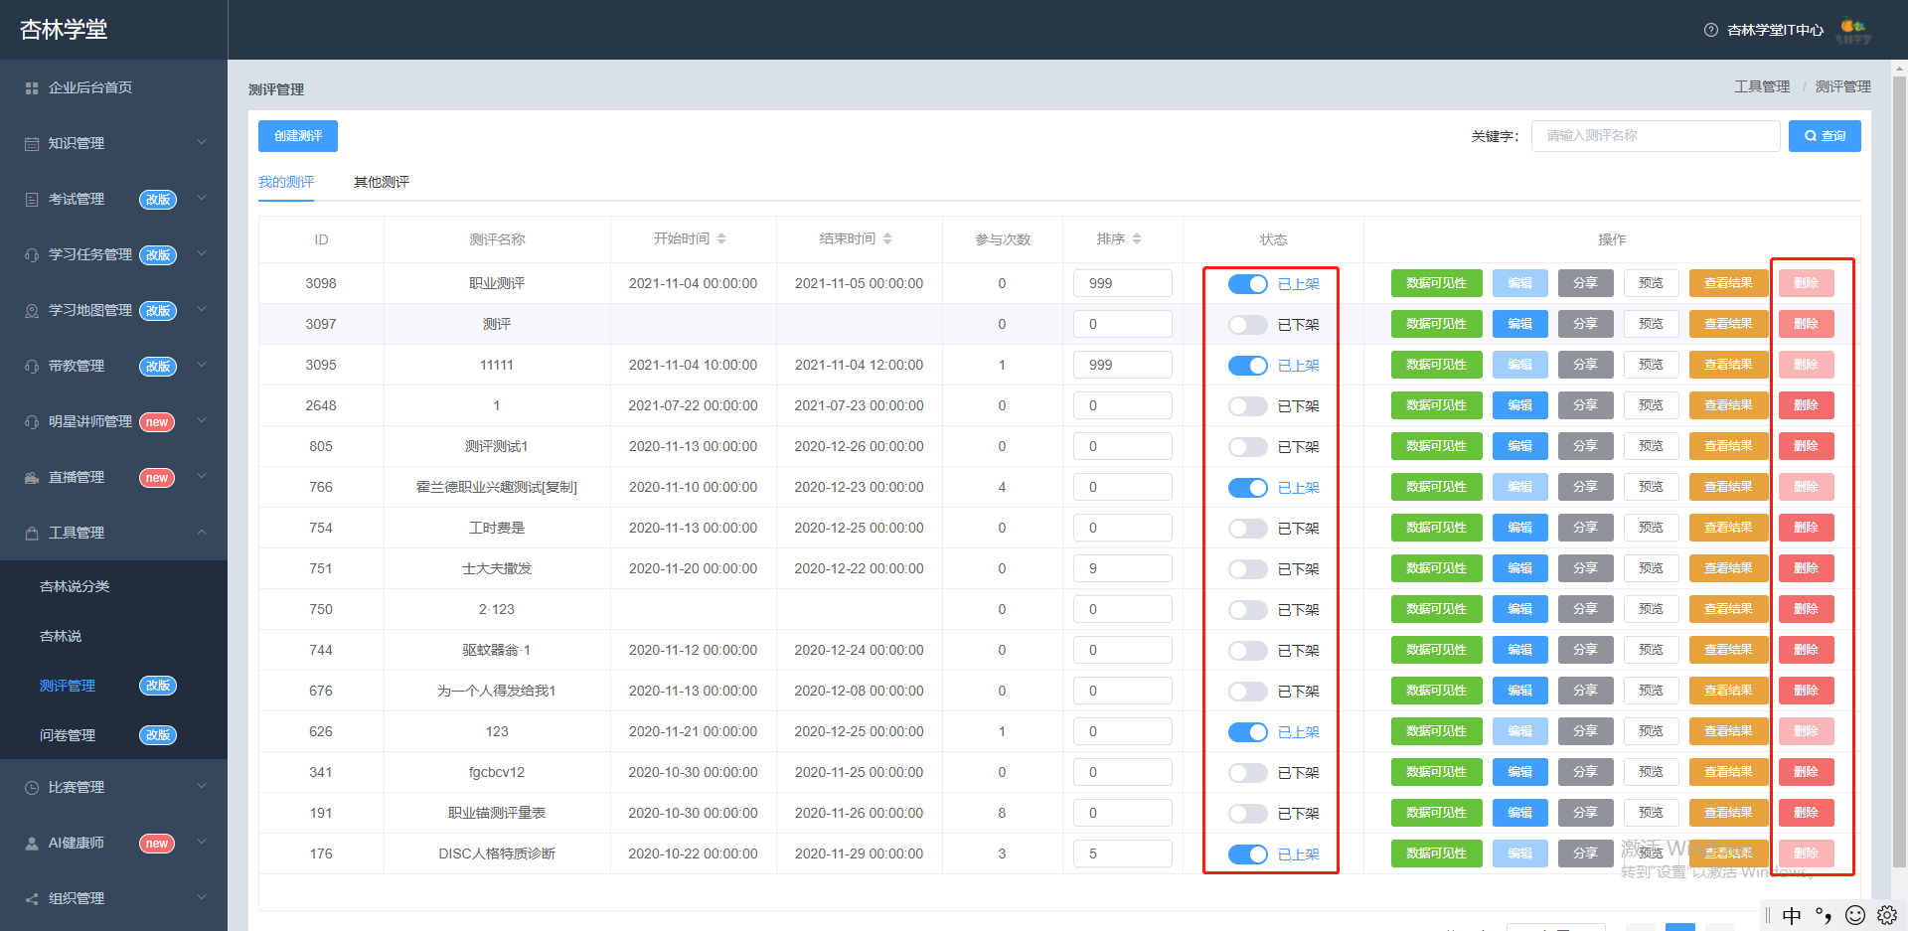This screenshot has width=1908, height=931.
Task: Focus the 请输入测评名称 keyword field
Action: click(1656, 136)
